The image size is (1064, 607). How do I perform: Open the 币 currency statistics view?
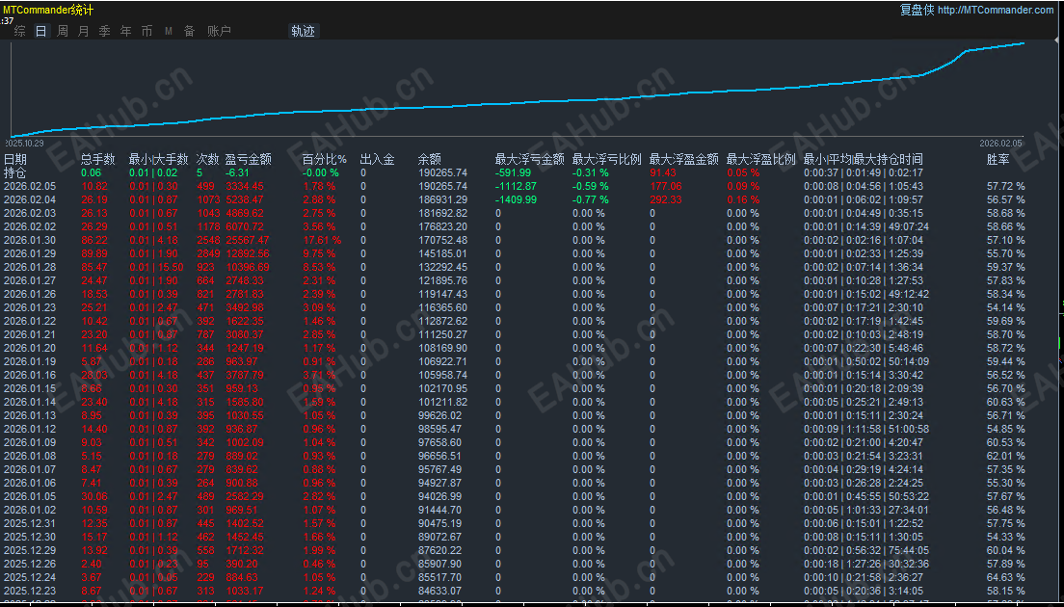point(146,31)
